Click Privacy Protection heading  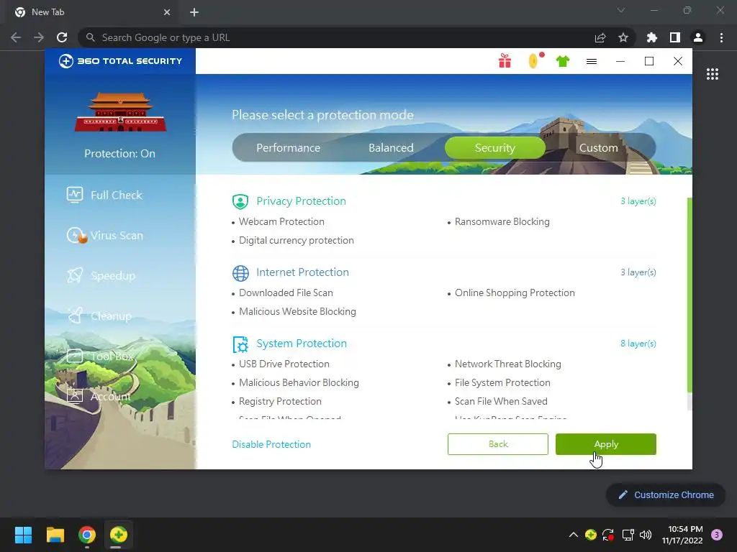(301, 201)
